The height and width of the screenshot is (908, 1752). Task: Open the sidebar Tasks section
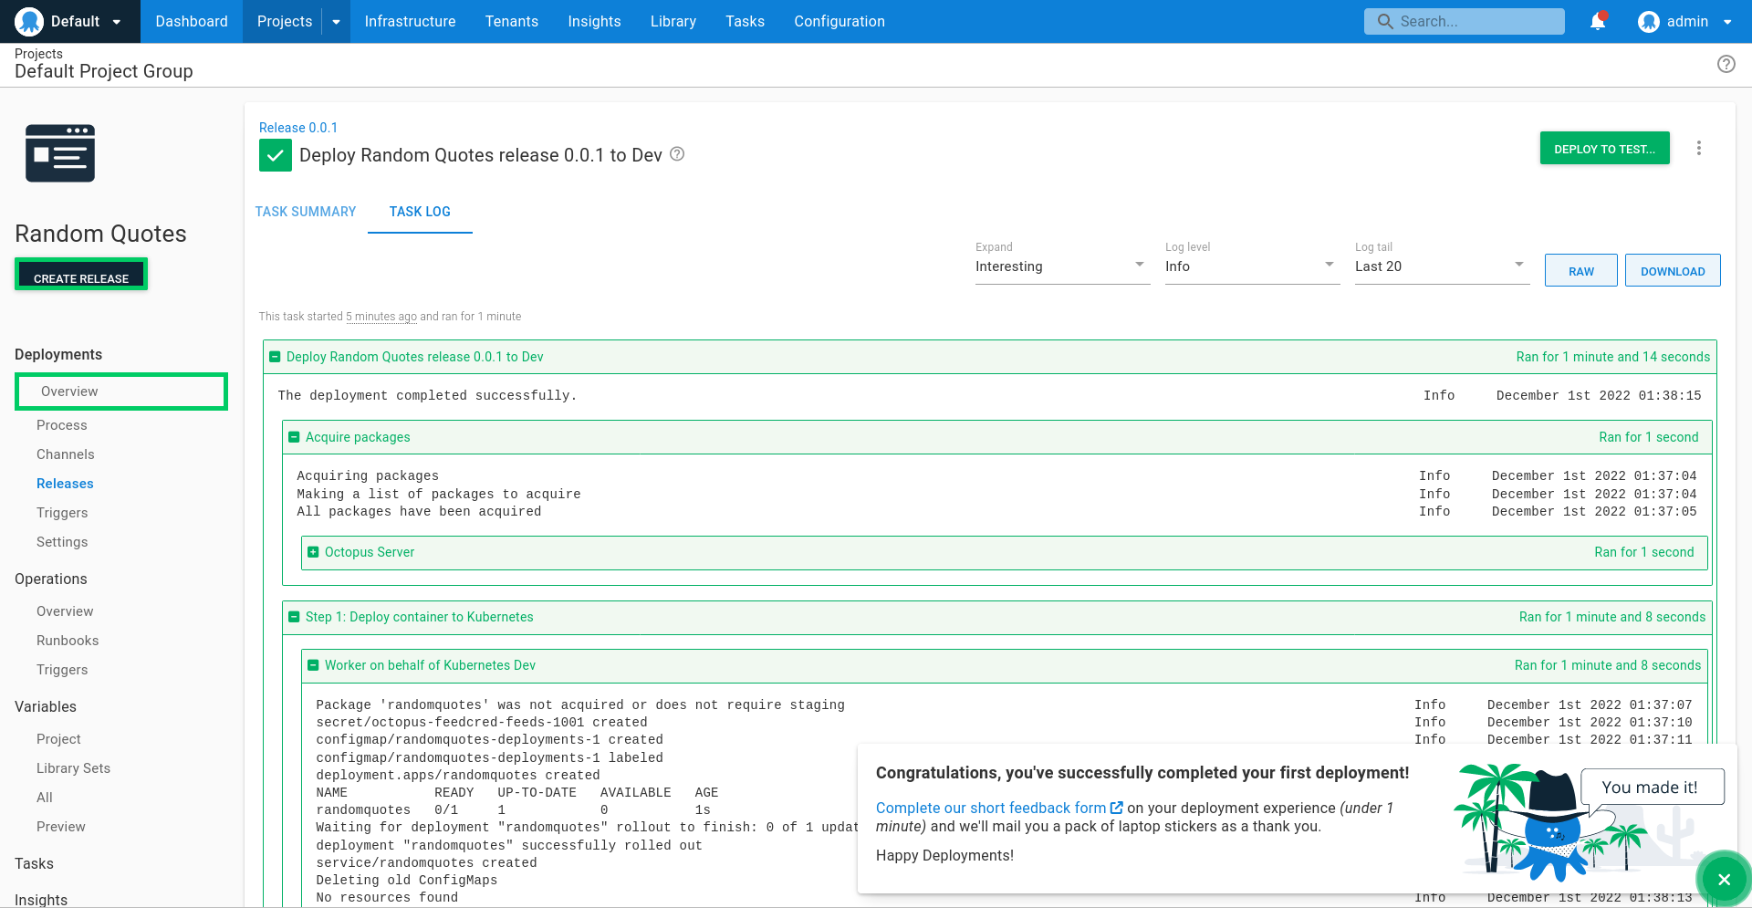coord(34,863)
